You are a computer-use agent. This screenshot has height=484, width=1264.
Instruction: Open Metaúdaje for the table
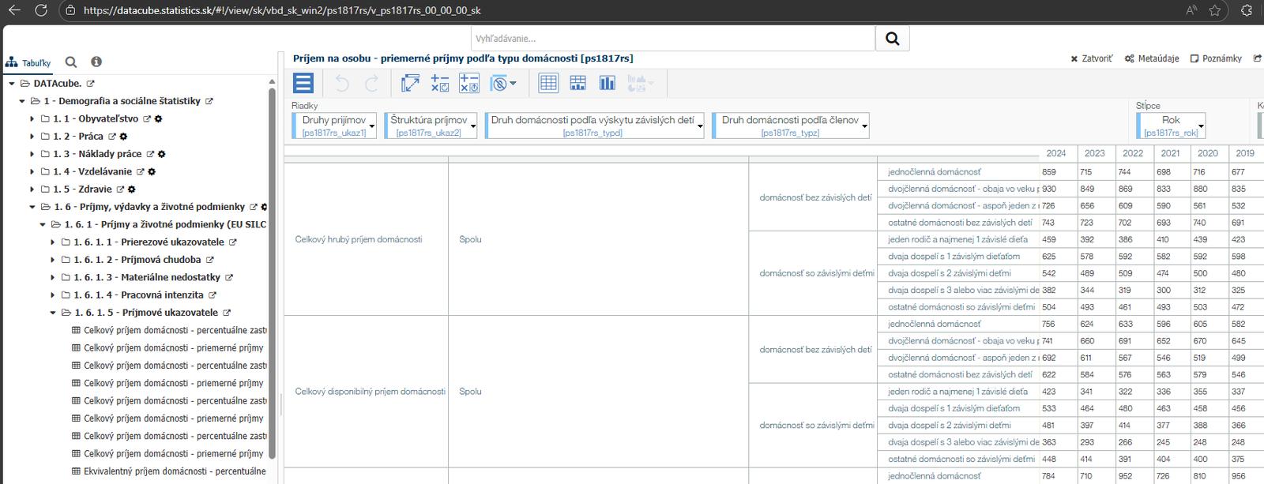1152,59
